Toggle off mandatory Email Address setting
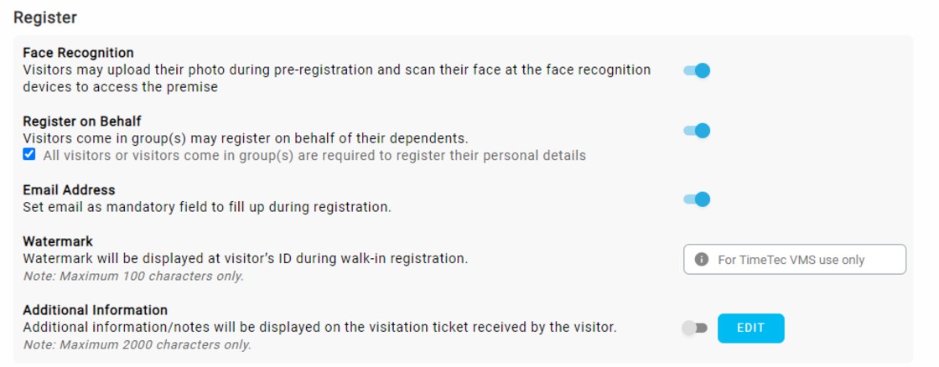The width and height of the screenshot is (939, 367). (697, 199)
